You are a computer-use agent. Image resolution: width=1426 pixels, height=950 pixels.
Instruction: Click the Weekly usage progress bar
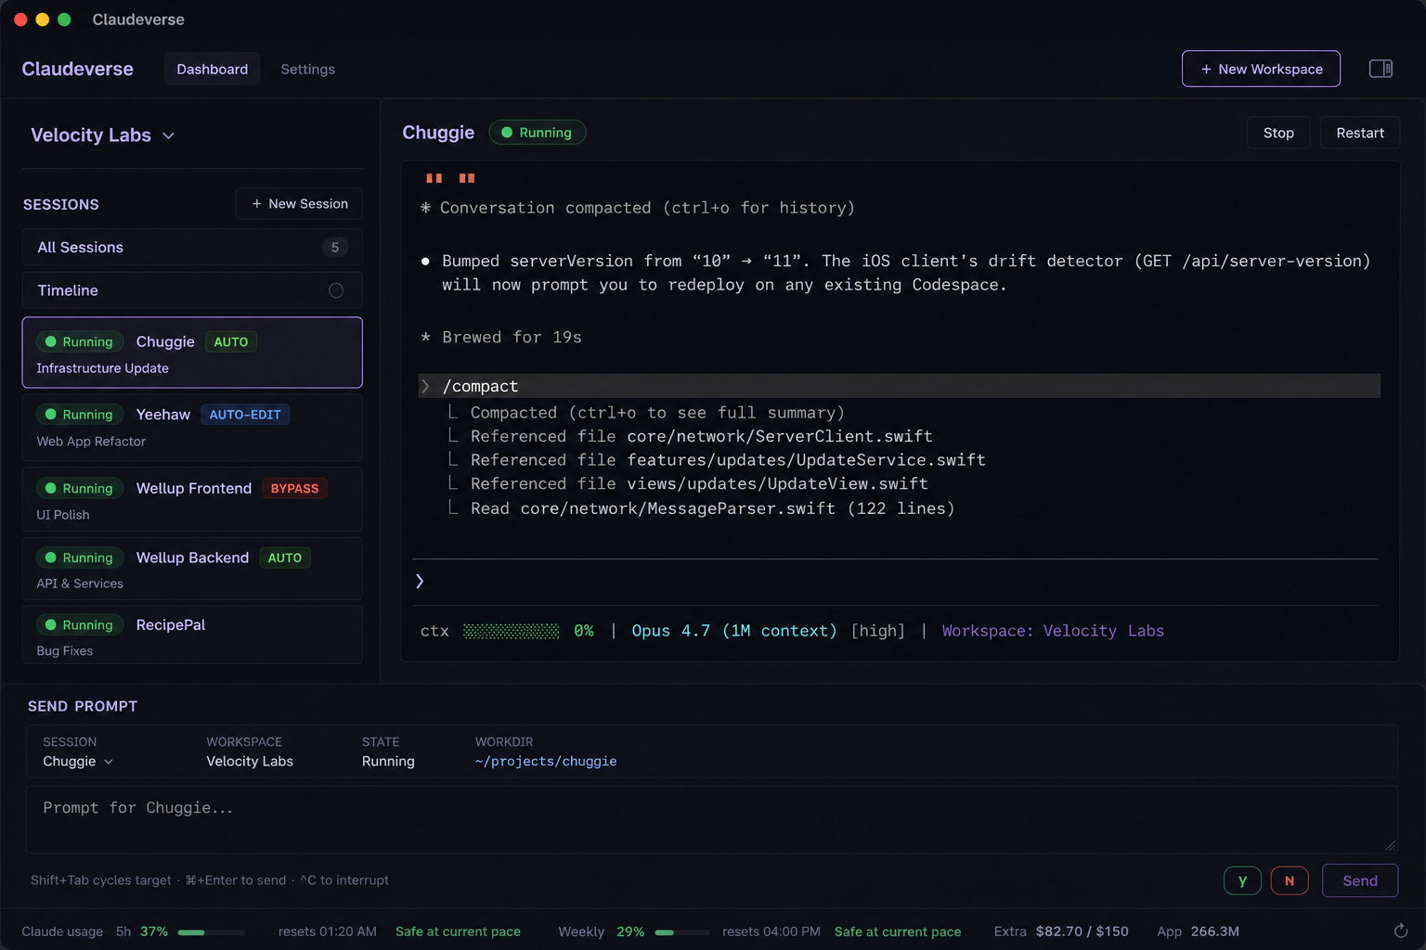pyautogui.click(x=681, y=932)
